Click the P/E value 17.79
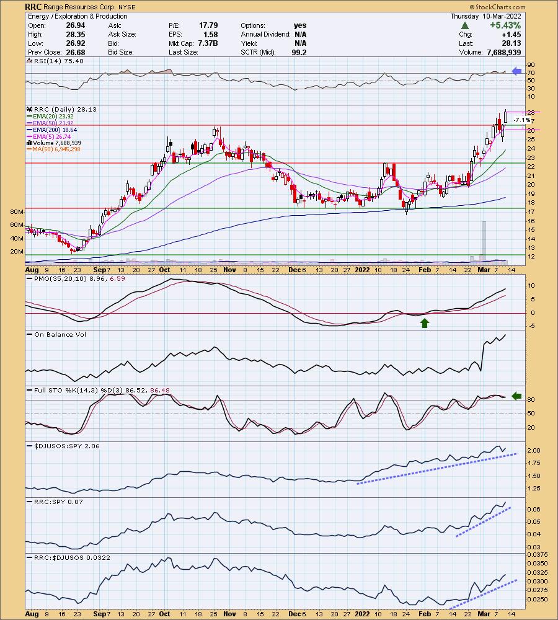This screenshot has width=558, height=620. 208,25
